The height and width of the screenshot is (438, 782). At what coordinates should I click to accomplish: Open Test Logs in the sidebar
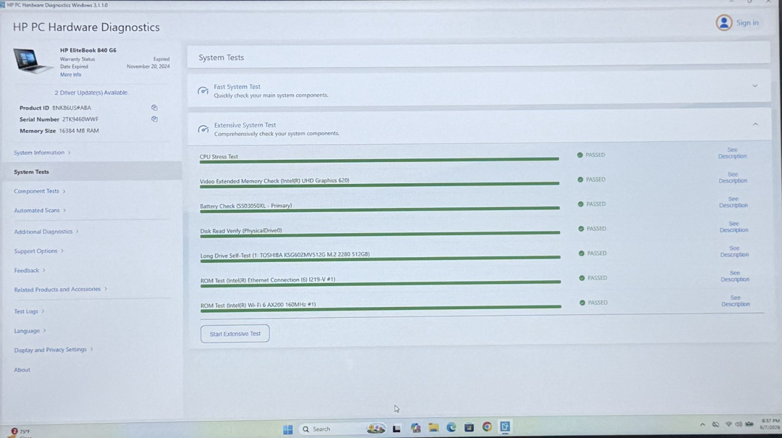[29, 311]
